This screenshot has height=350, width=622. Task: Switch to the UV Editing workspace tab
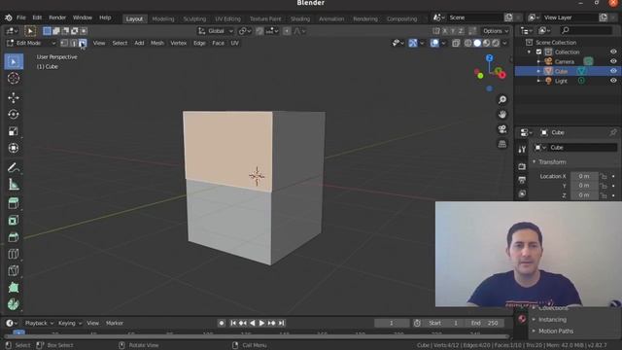[x=227, y=18]
